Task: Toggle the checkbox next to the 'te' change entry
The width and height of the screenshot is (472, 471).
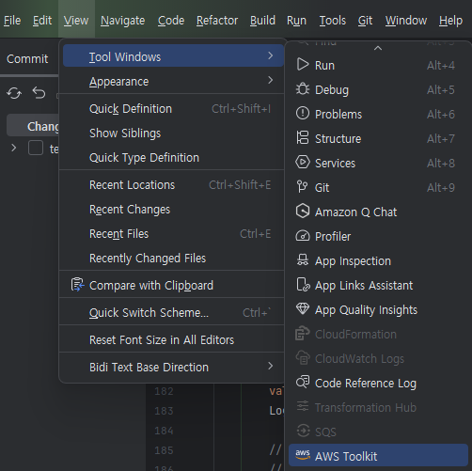Action: (36, 148)
